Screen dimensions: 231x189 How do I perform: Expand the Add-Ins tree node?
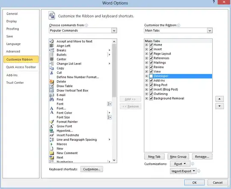coord(147,80)
